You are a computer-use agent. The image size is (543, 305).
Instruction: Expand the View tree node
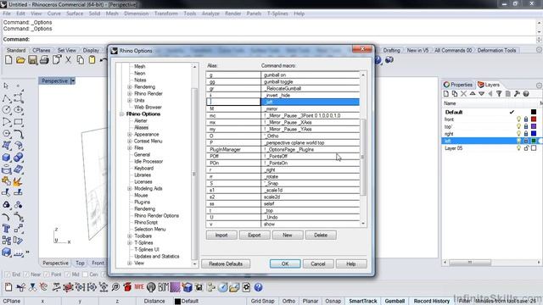[x=130, y=263]
